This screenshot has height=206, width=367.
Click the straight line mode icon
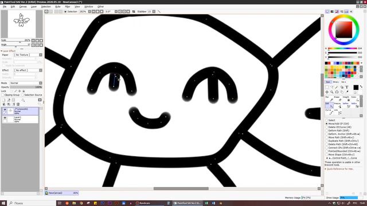pos(159,11)
